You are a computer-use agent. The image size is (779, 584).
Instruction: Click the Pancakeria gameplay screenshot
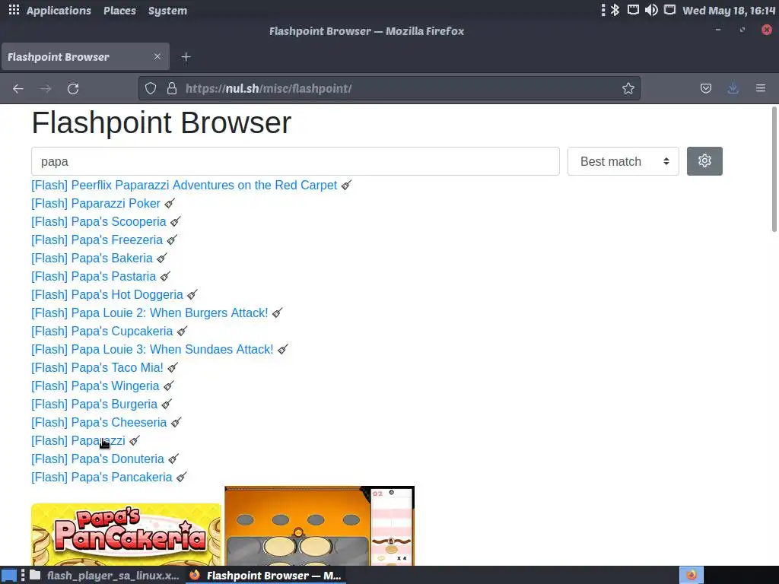tap(320, 526)
